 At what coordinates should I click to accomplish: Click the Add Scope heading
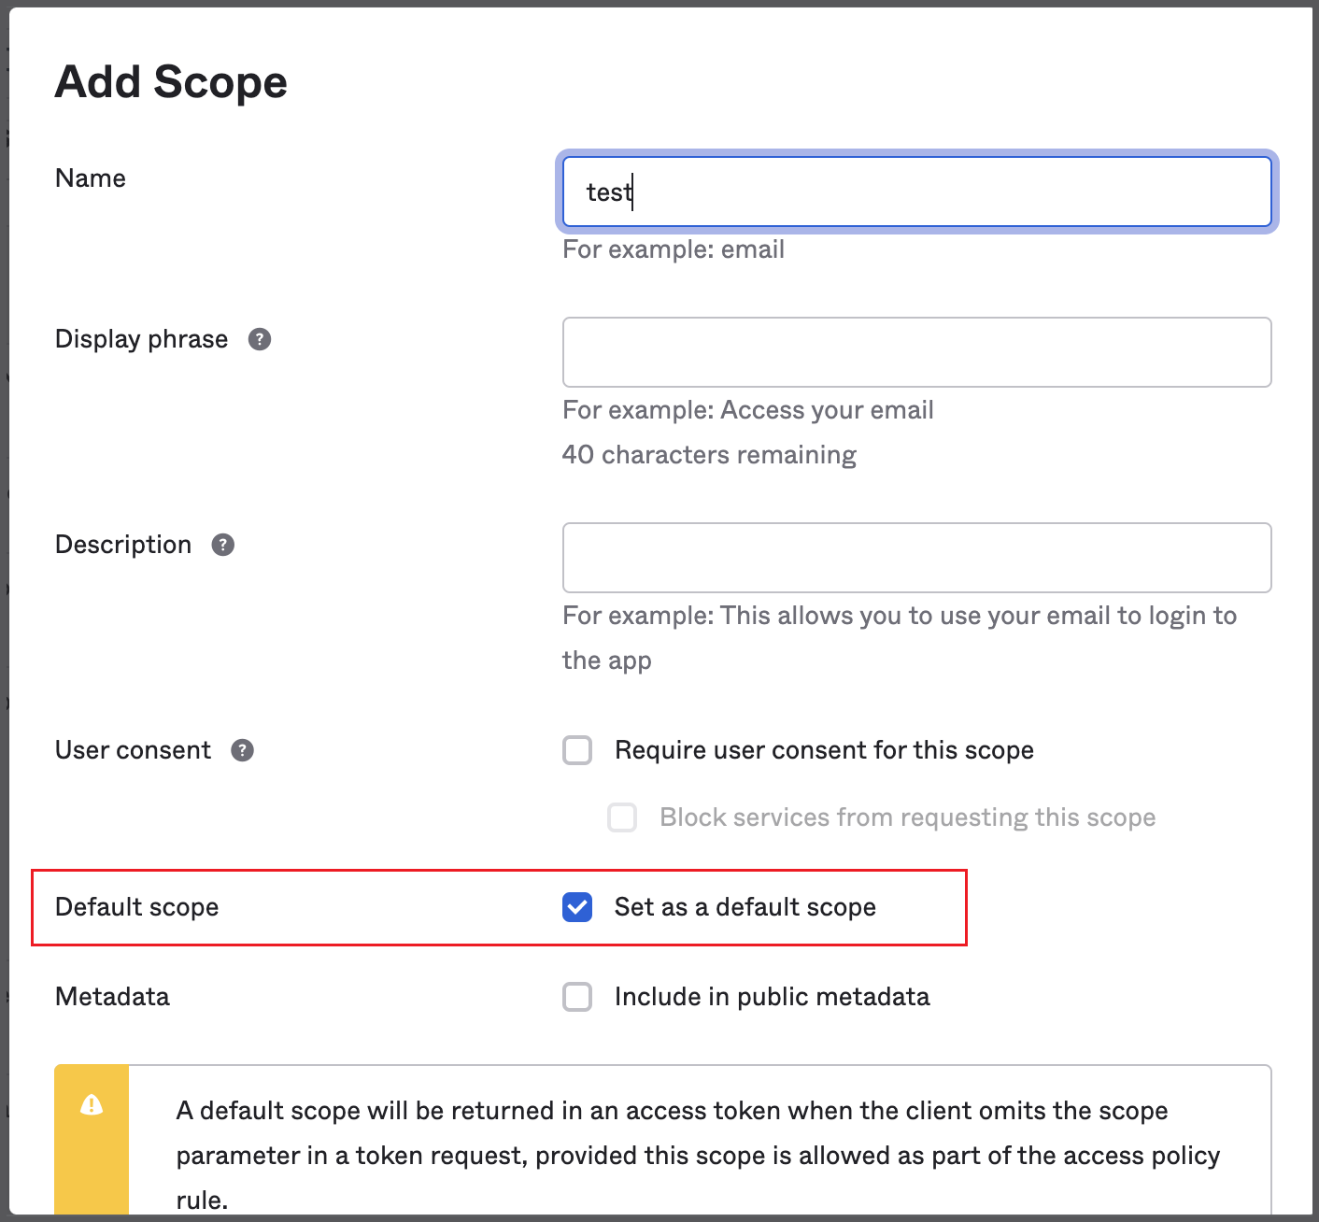point(171,82)
